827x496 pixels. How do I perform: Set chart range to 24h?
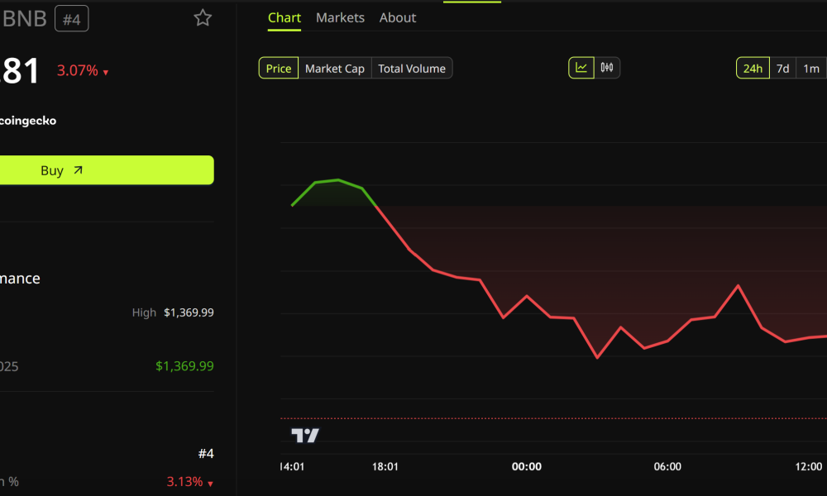click(753, 68)
